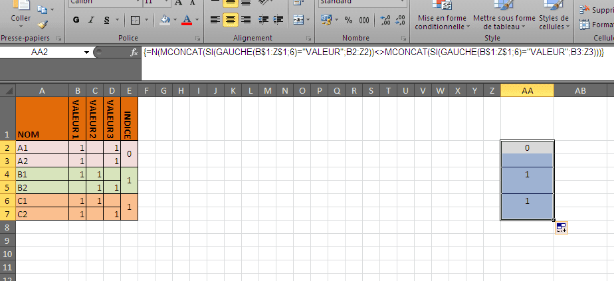
Task: Toggle italic formatting
Action: click(x=92, y=20)
